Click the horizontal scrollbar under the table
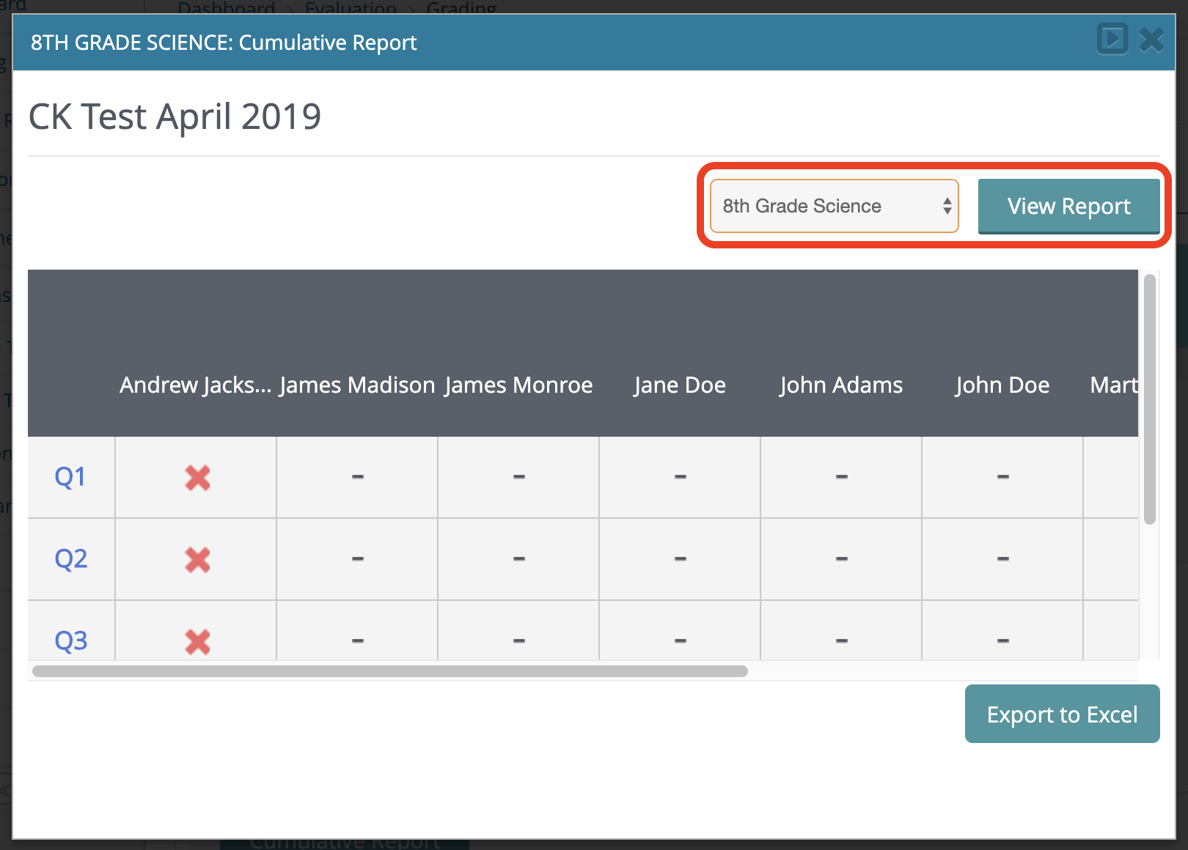 (x=390, y=671)
